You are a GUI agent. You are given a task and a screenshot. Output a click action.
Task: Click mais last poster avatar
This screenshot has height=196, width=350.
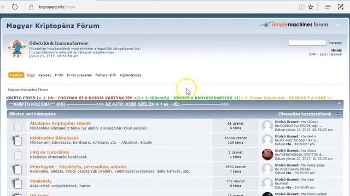(267, 183)
